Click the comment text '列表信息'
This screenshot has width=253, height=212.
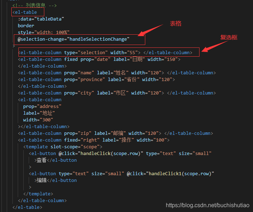point(36,5)
